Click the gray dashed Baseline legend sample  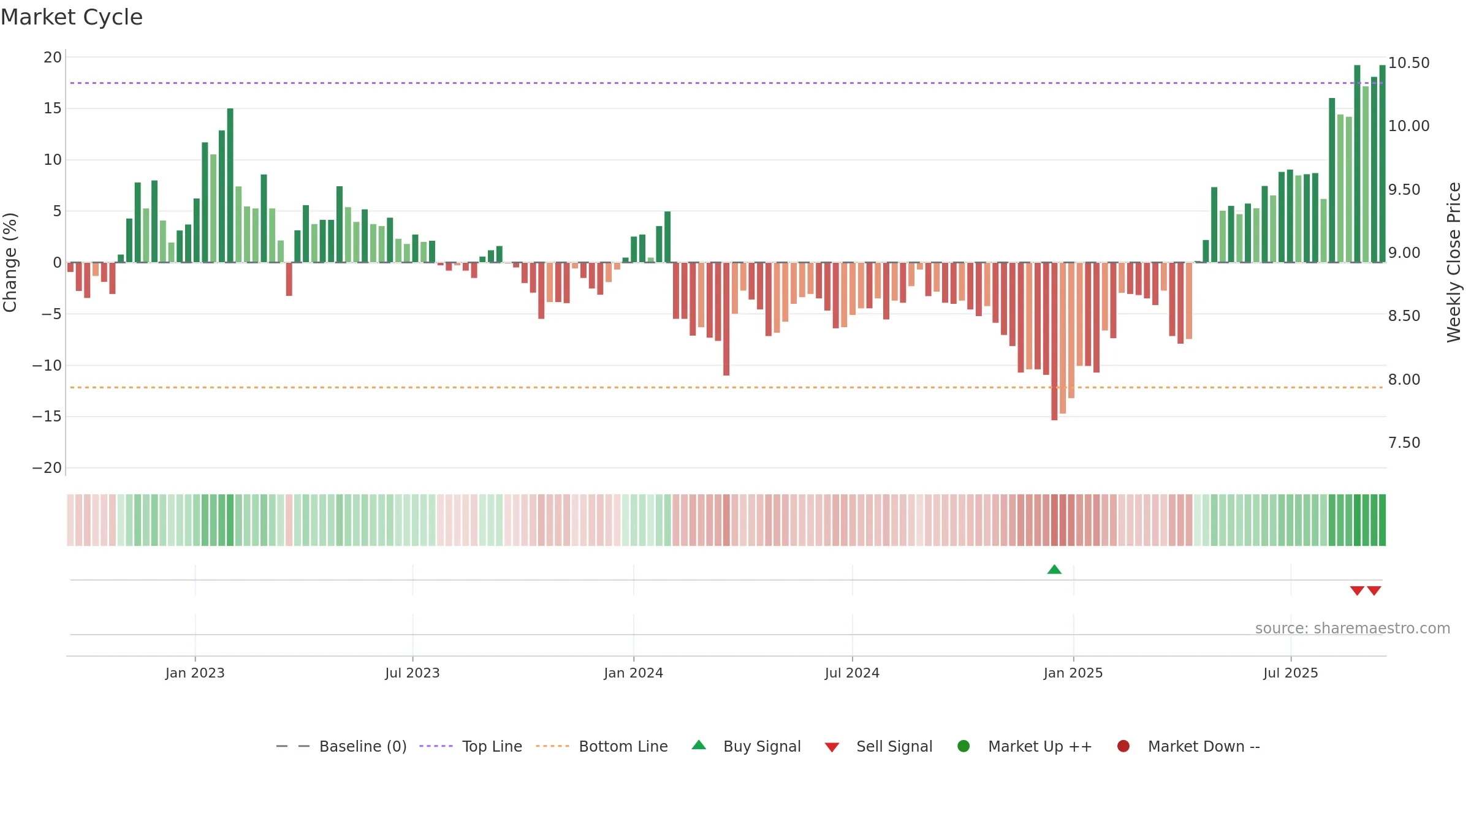tap(293, 746)
